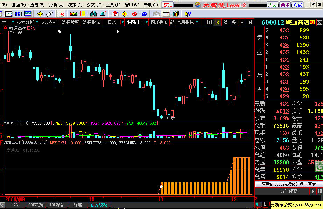Open the 画面(P) menu
323x209 pixels.
point(19,5)
